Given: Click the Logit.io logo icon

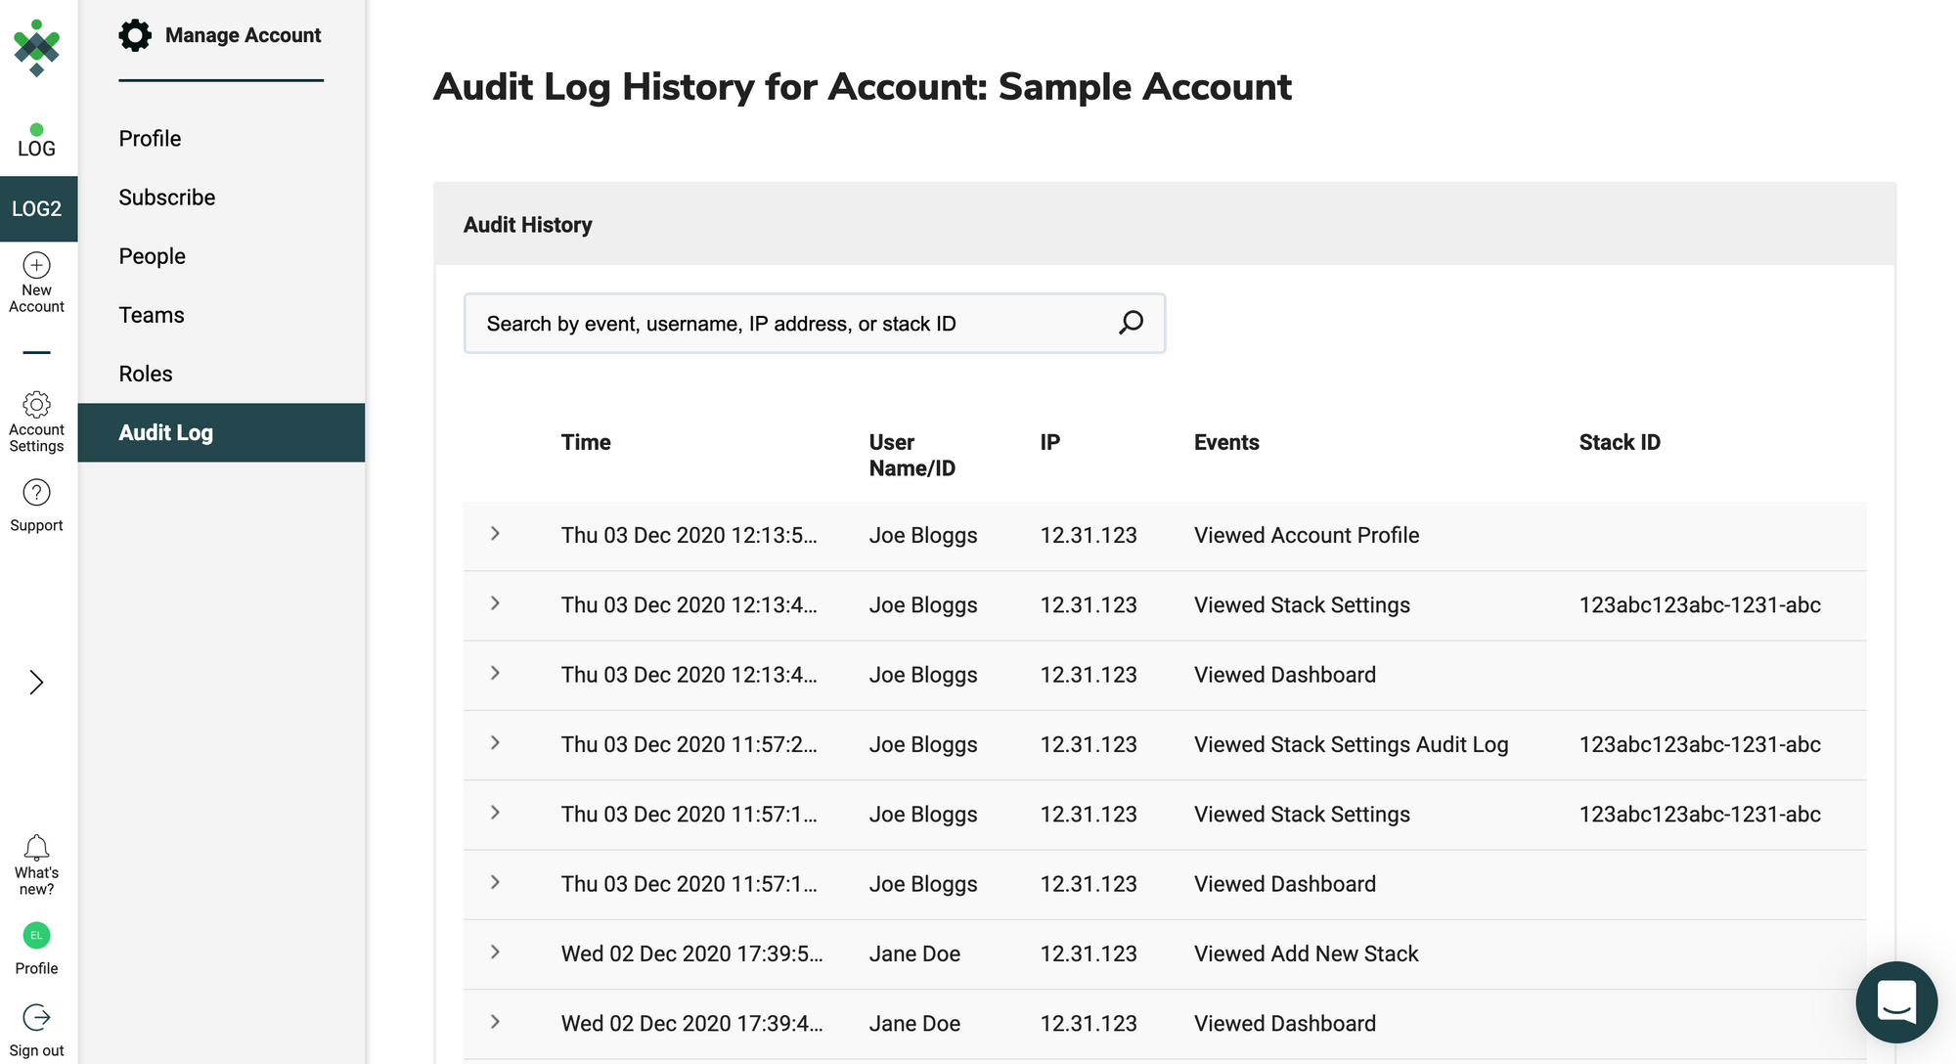Looking at the screenshot, I should (37, 47).
